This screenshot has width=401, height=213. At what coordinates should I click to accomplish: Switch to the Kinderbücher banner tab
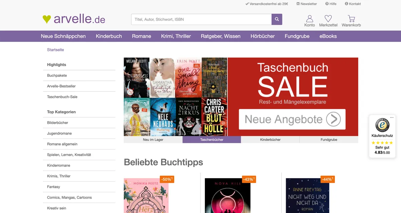pos(270,140)
